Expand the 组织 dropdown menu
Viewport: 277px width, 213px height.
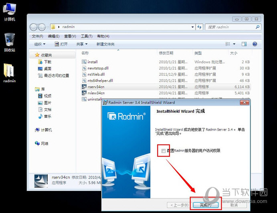pos(40,44)
